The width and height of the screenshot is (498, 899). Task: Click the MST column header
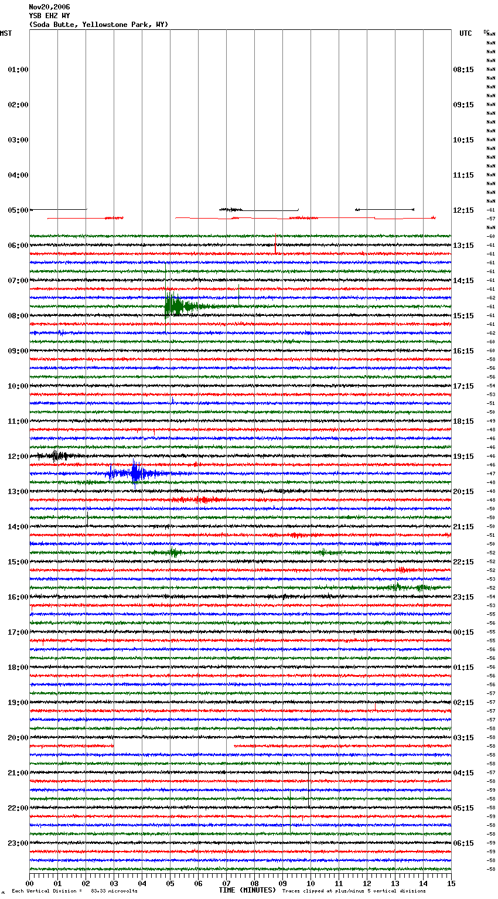click(x=6, y=33)
